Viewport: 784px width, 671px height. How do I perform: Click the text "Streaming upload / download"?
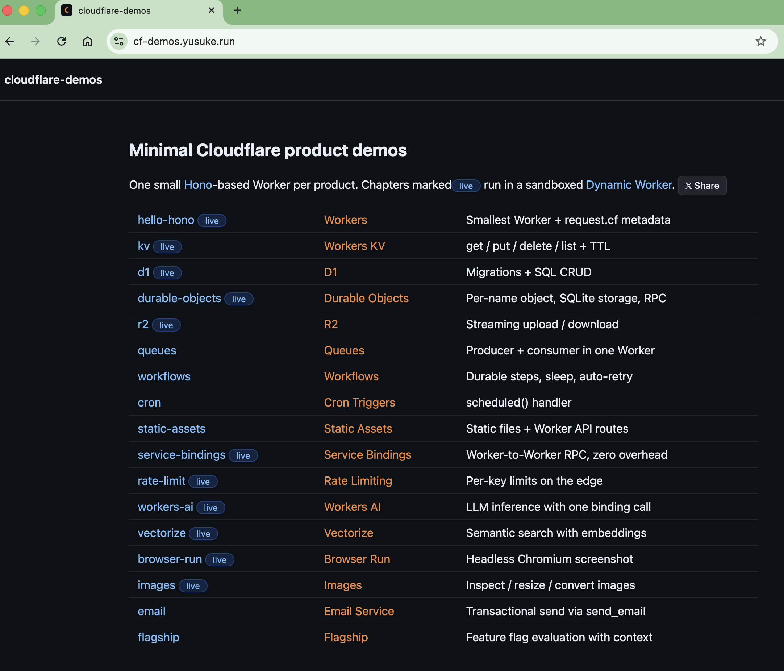543,324
